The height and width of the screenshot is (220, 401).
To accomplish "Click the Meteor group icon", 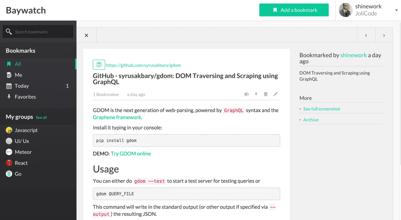I will click(x=9, y=152).
